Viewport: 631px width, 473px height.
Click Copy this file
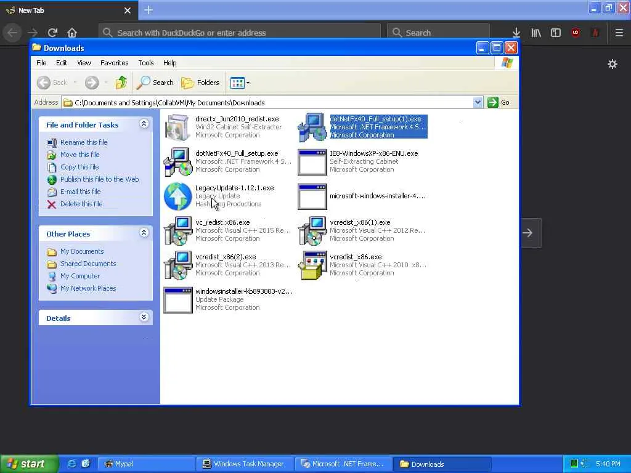tap(79, 167)
